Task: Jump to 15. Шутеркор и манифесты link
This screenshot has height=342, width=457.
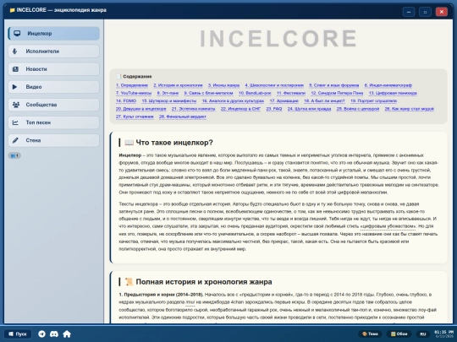Action: 168,100
